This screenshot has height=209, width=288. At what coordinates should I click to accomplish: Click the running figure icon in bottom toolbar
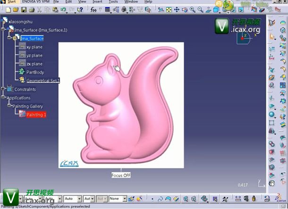pyautogui.click(x=225, y=199)
